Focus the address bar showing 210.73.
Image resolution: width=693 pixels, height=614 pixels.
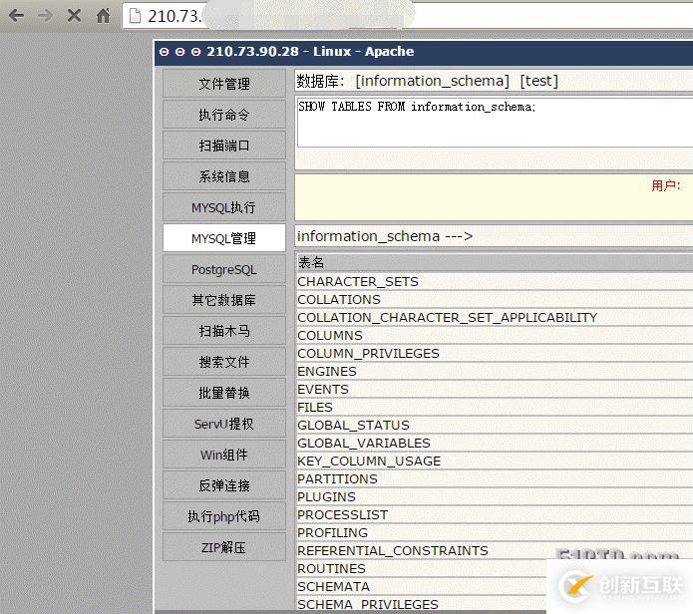tap(407, 16)
